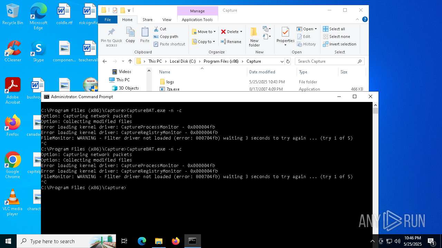Create a New folder from ribbon
442x248 pixels.
pos(254,37)
